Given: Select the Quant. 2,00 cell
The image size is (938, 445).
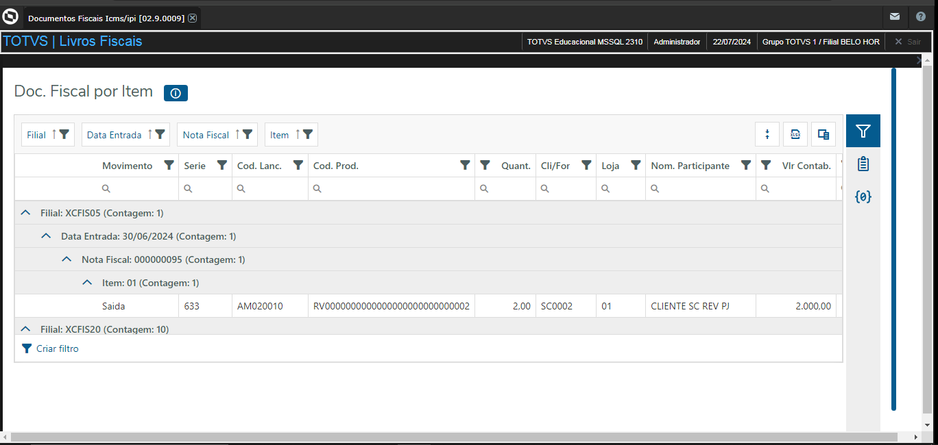Looking at the screenshot, I should (x=505, y=306).
